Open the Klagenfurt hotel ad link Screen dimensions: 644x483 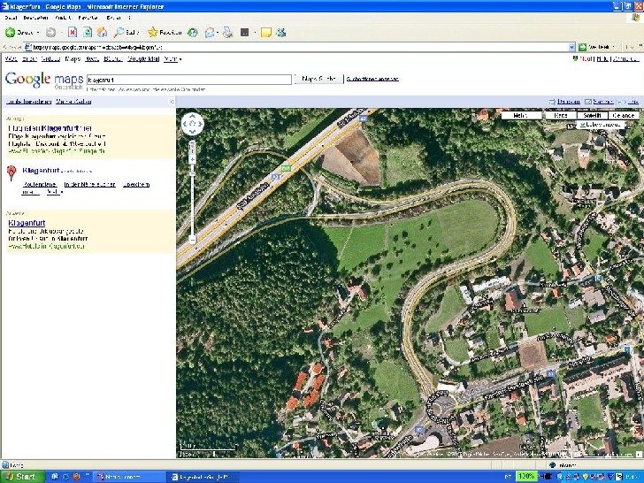27,223
